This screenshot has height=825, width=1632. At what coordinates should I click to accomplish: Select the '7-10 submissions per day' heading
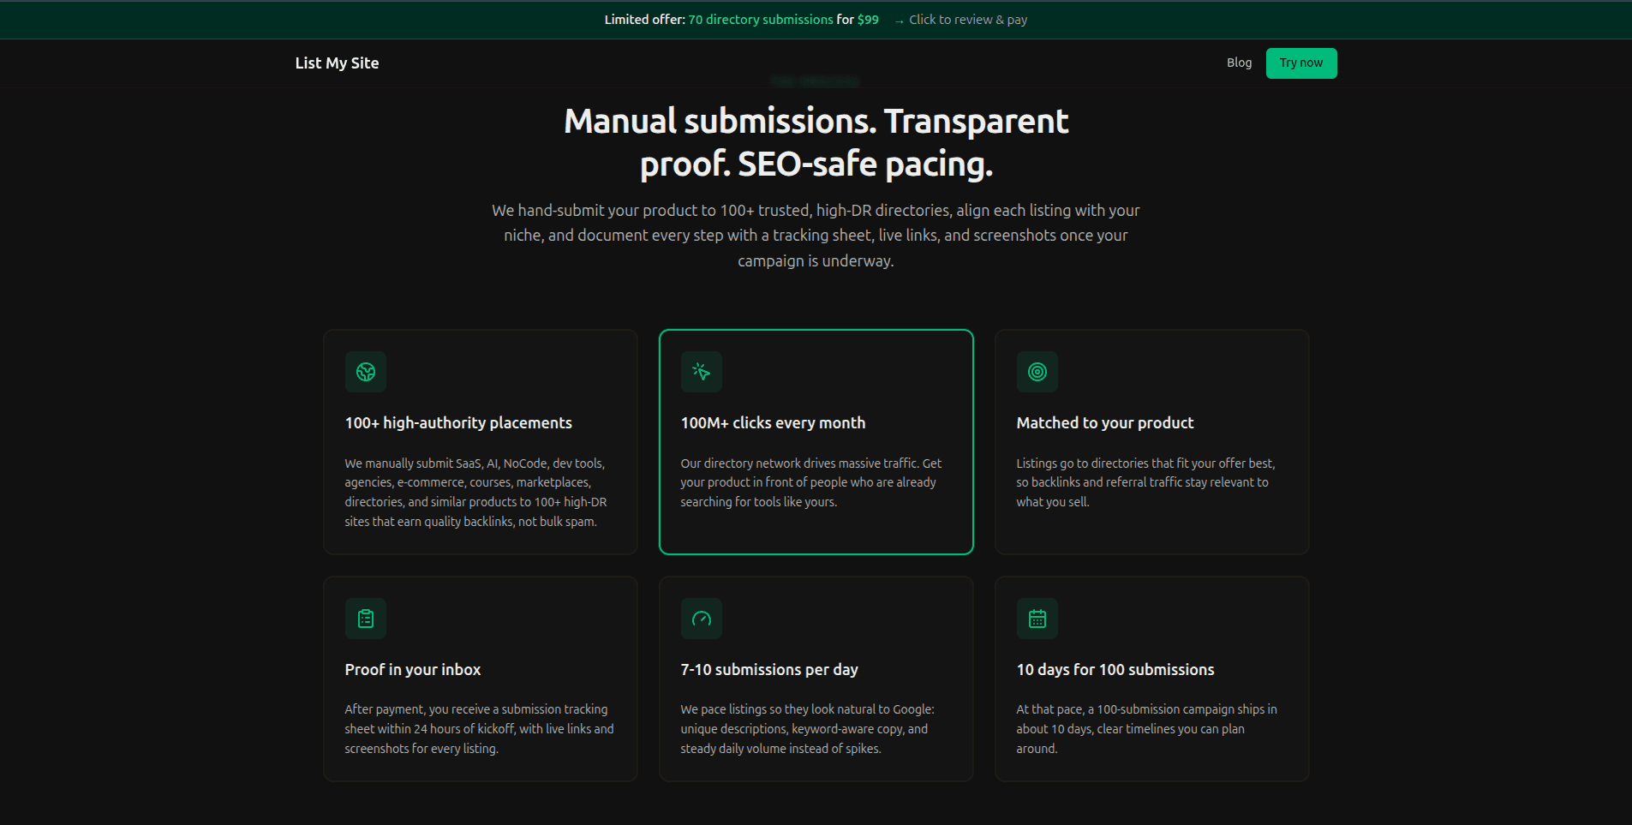pos(769,669)
